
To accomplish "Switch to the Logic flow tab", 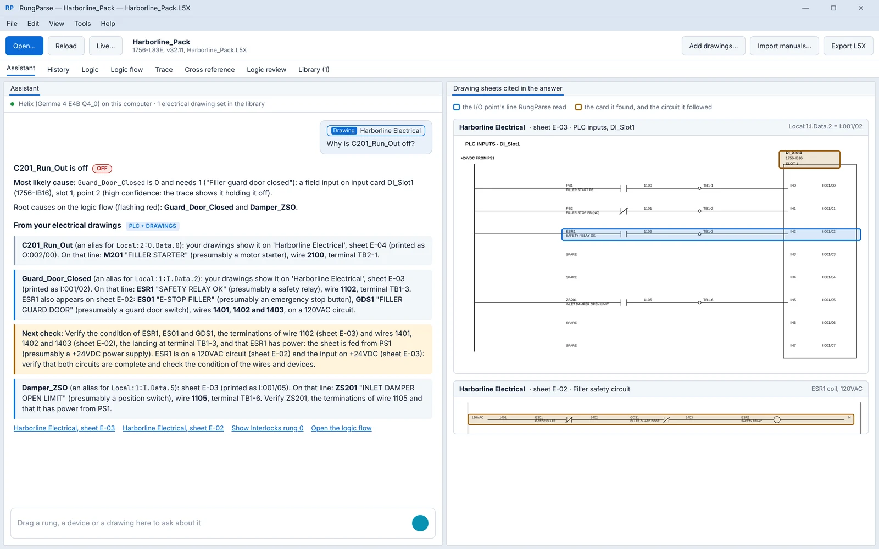I will click(x=127, y=70).
